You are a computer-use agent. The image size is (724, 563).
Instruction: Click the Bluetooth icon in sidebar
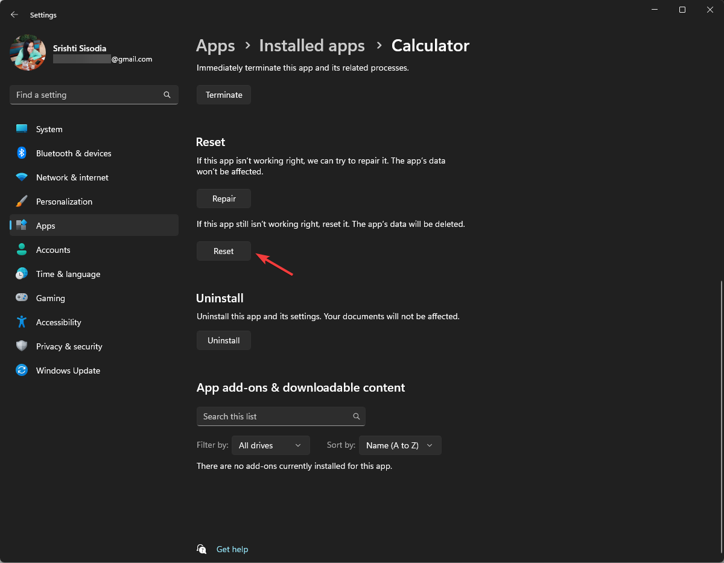tap(22, 153)
